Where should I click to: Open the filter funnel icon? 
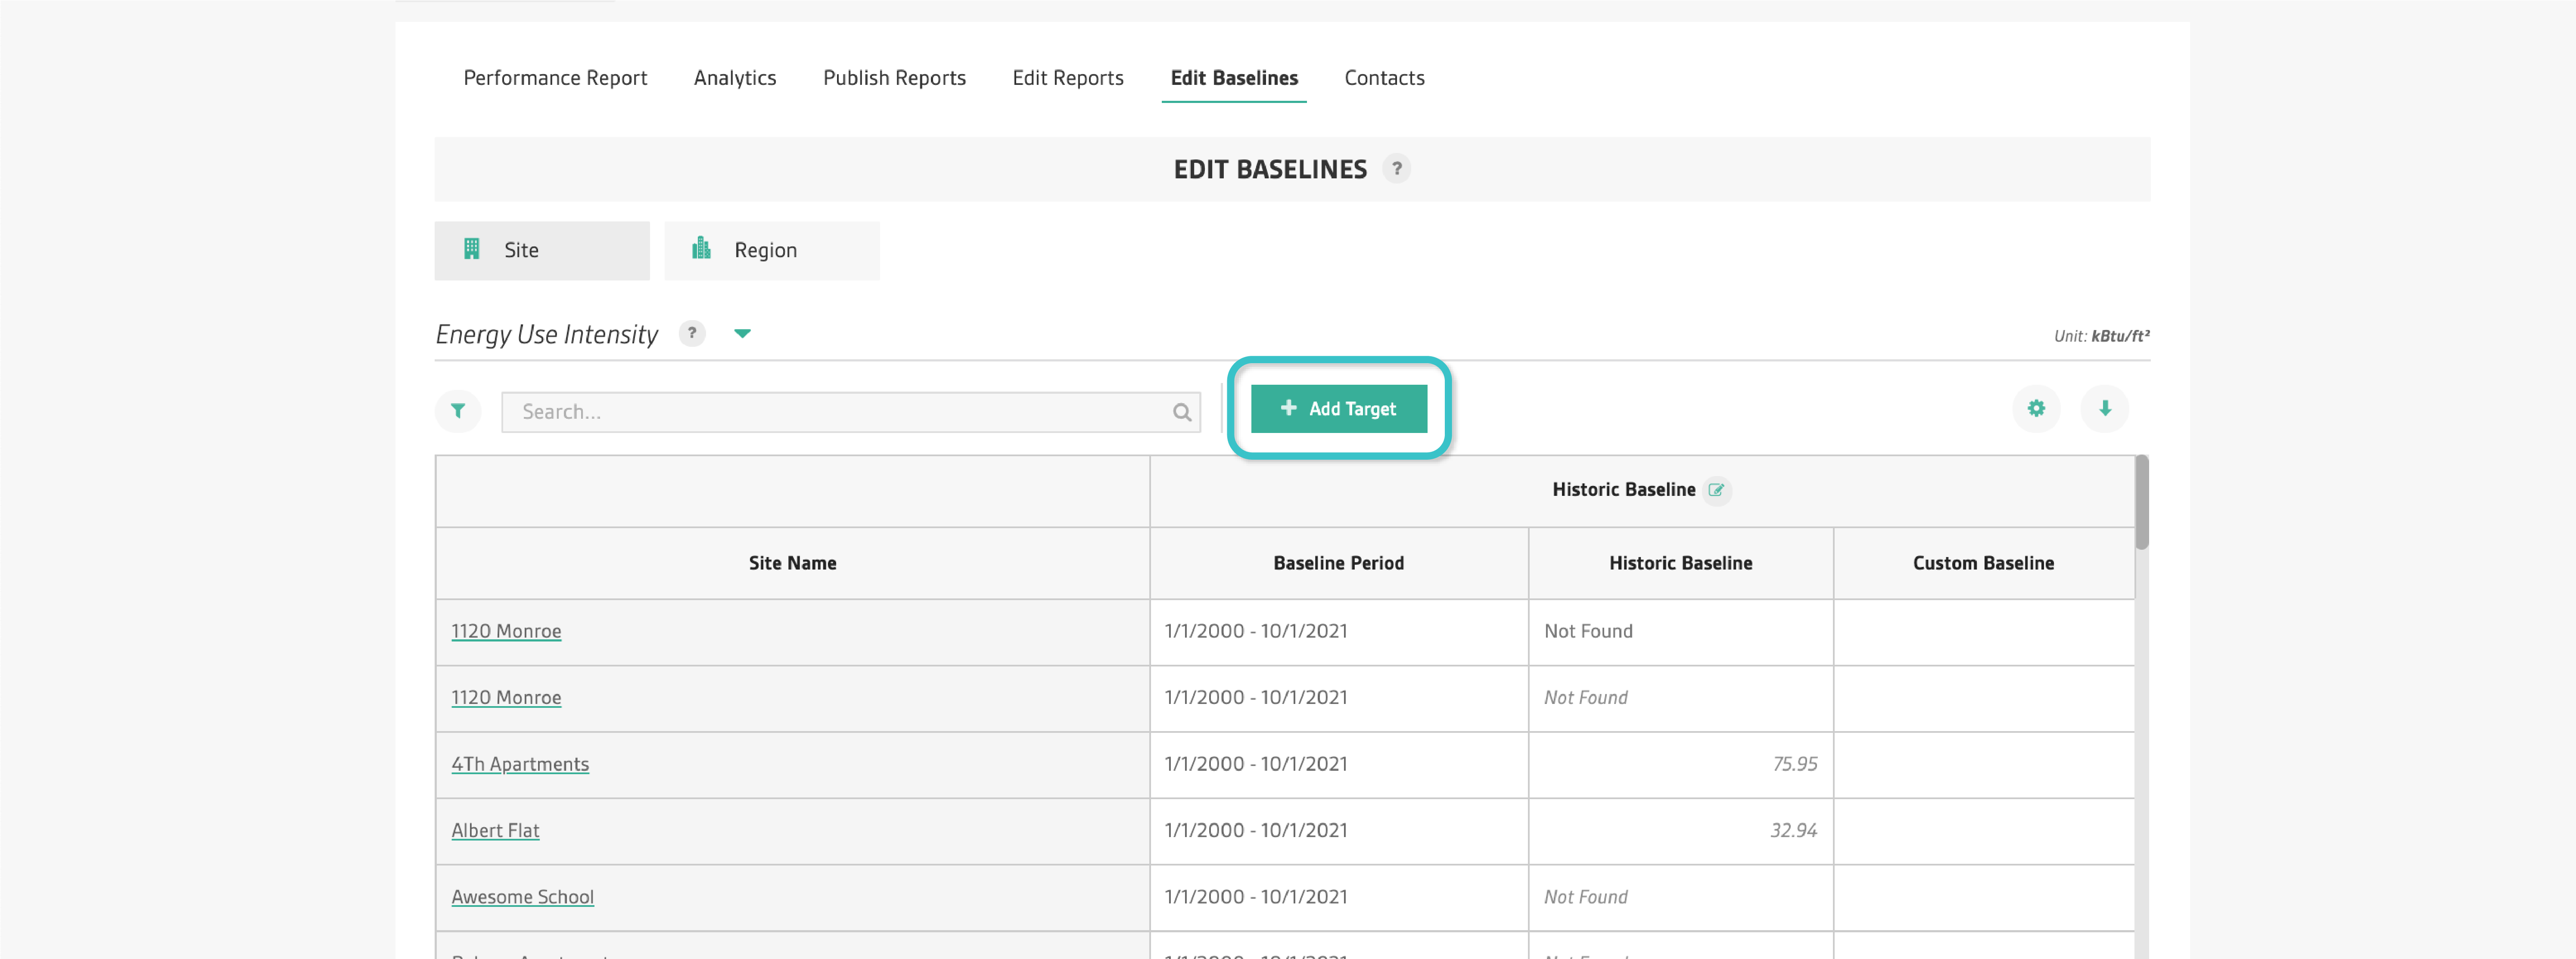tap(458, 411)
